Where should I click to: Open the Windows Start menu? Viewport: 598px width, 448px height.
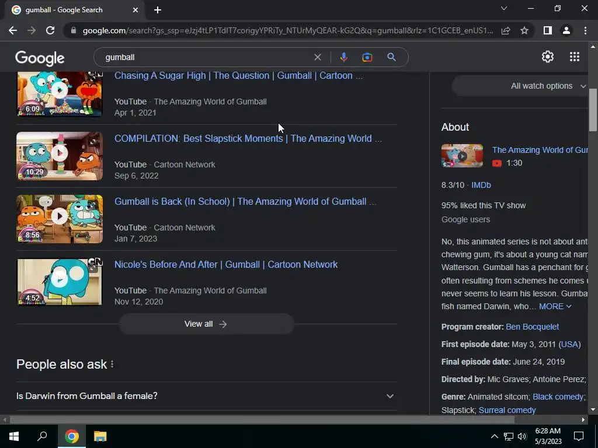click(14, 436)
